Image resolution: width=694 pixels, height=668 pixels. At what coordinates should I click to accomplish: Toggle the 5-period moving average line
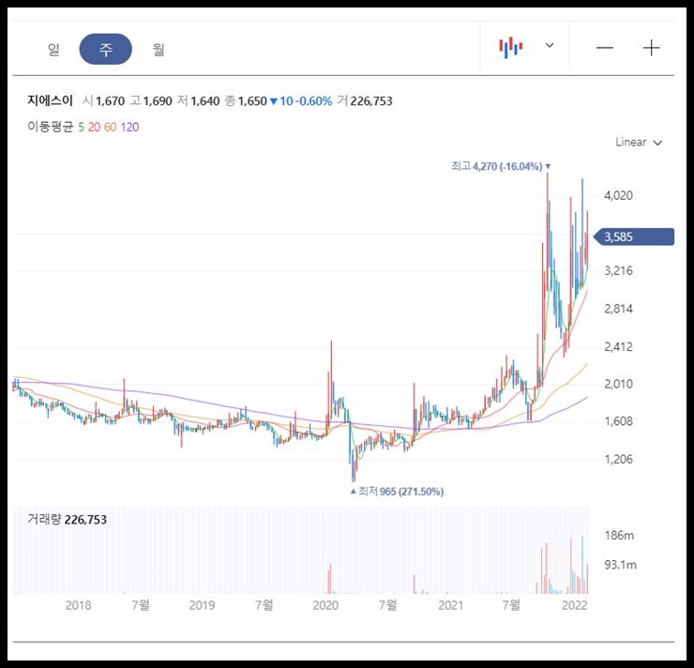pos(81,128)
